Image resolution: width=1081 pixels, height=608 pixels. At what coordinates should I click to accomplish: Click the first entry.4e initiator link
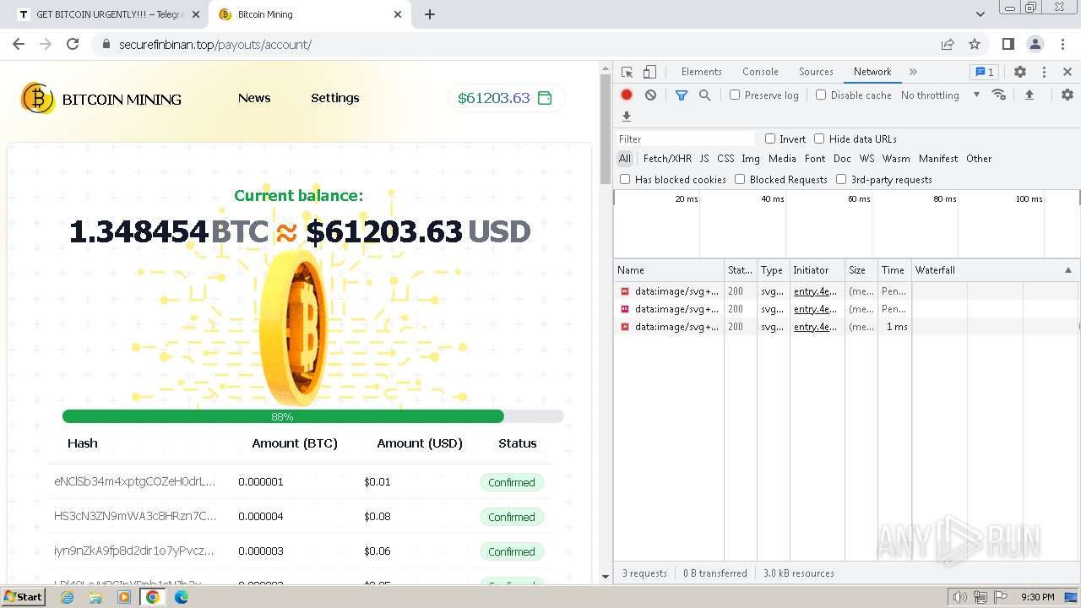click(x=815, y=291)
